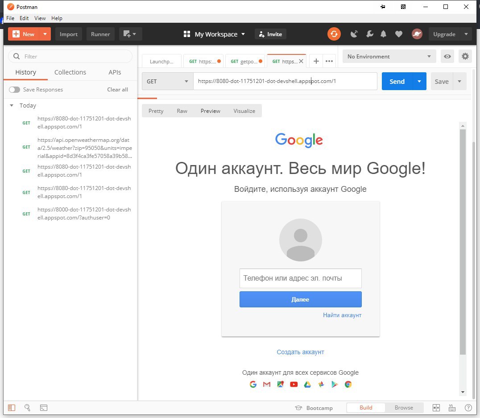Switch to the Launchpad tab
The image size is (480, 418).
(161, 61)
